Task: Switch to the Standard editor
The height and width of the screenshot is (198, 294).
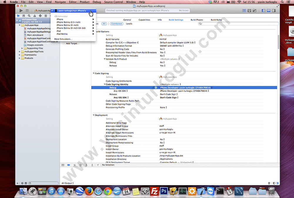Action: (x=244, y=11)
